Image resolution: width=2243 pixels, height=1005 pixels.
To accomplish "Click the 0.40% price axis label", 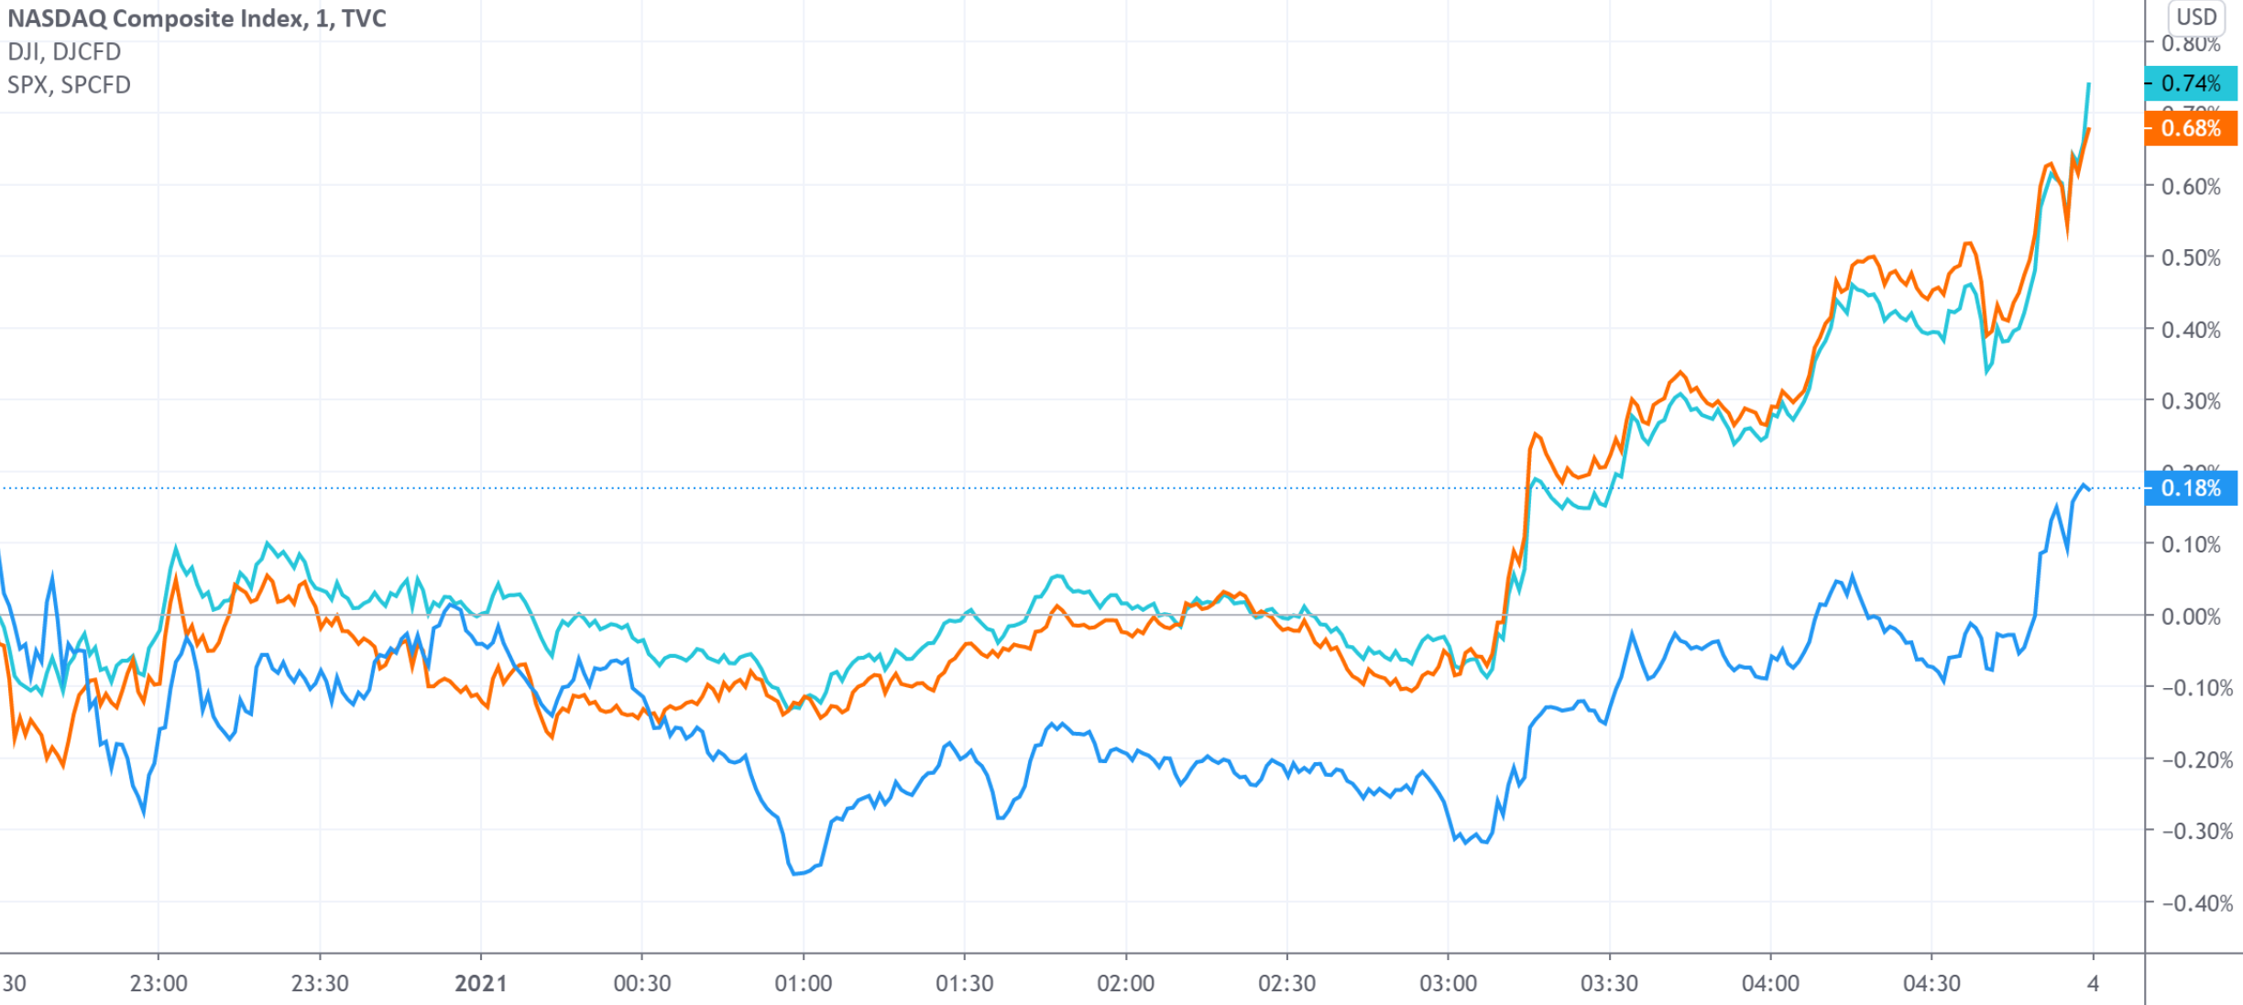I will 2191,330.
